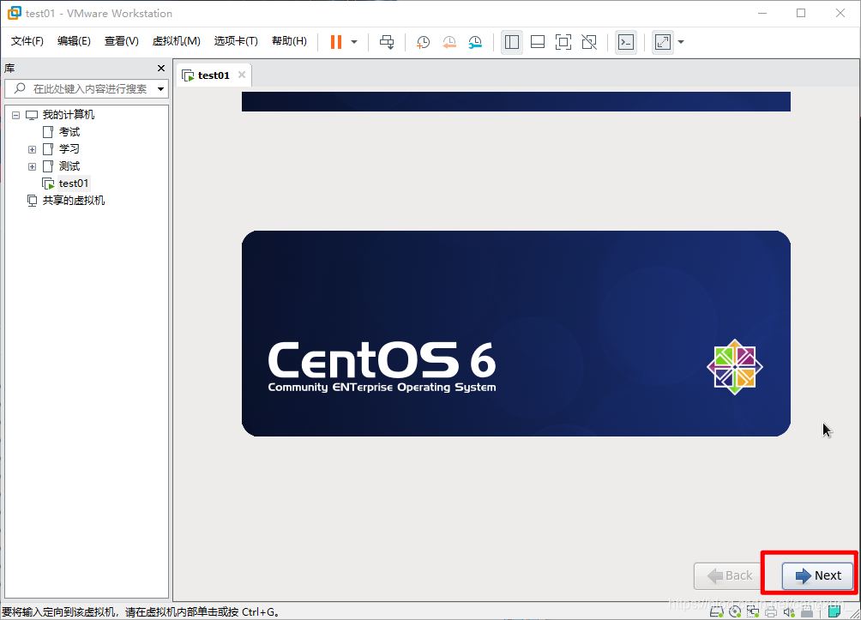Image resolution: width=861 pixels, height=620 pixels.
Task: Click the CD/DVD drive status icon
Action: [x=735, y=611]
